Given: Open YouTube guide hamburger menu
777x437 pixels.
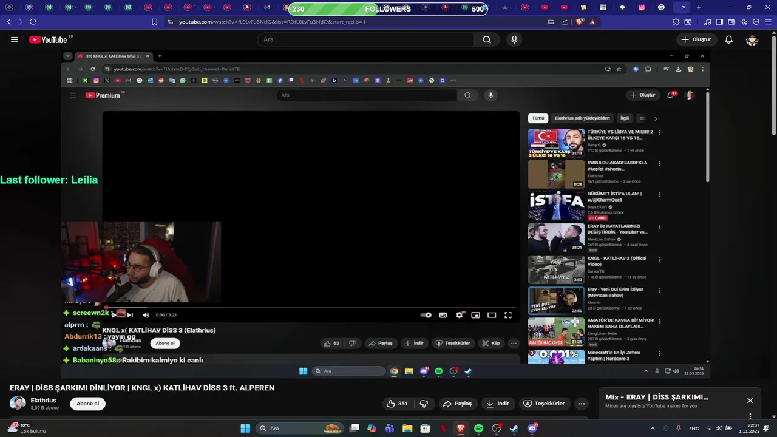Looking at the screenshot, I should coord(15,39).
